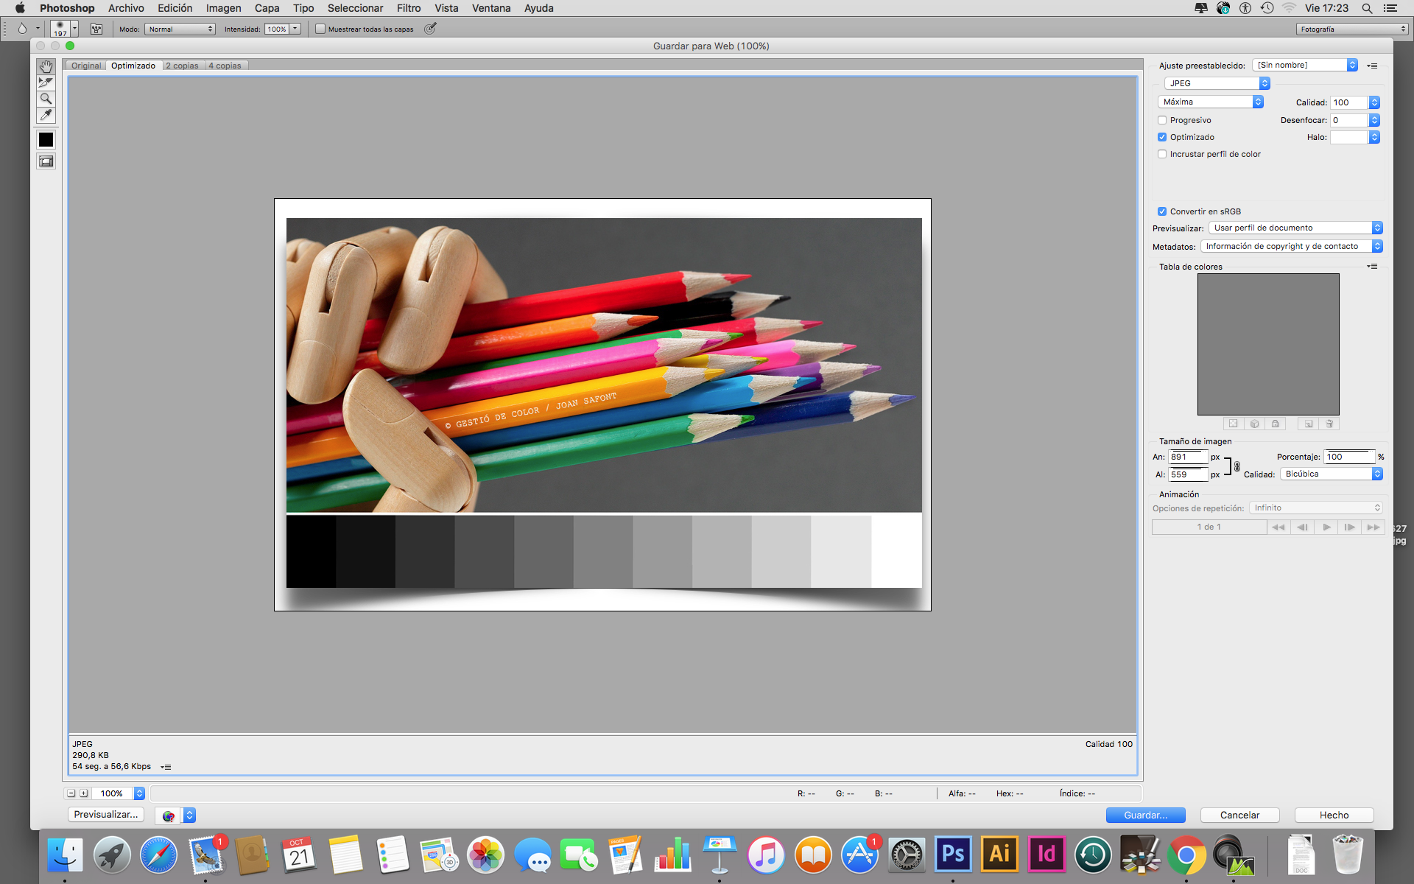This screenshot has width=1414, height=884.
Task: Switch to the 4 copias tab
Action: pos(225,66)
